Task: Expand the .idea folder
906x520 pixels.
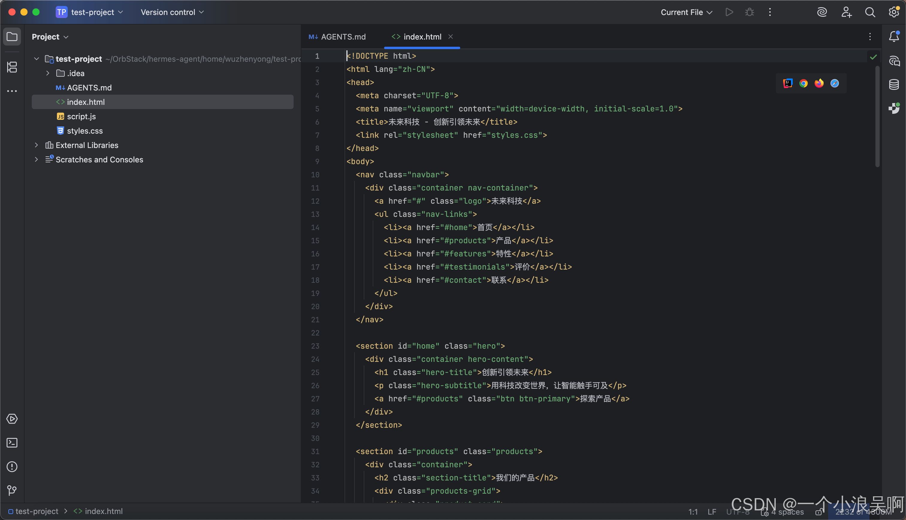Action: (x=48, y=73)
